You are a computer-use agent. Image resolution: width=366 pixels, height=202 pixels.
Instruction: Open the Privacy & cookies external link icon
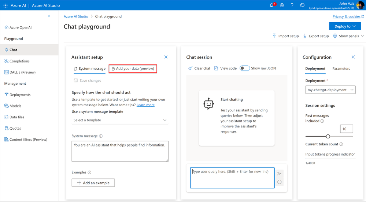click(x=363, y=16)
